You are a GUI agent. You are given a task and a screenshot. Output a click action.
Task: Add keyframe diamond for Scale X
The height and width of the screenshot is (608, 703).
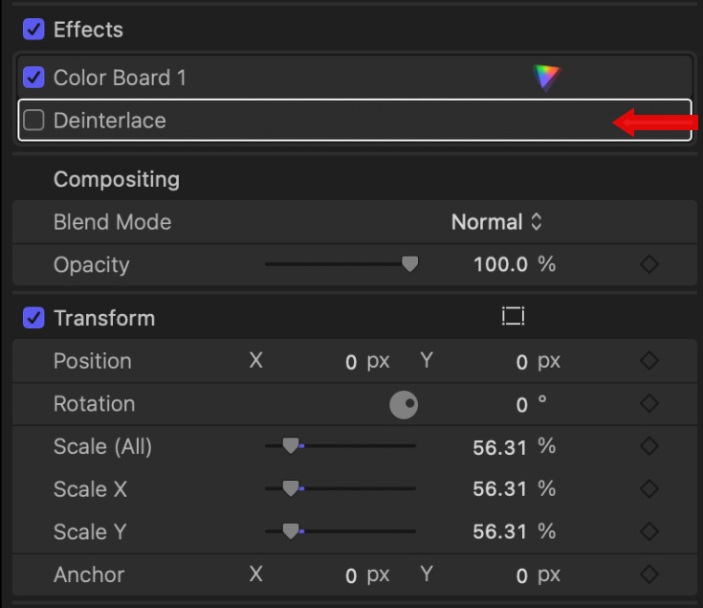click(649, 489)
